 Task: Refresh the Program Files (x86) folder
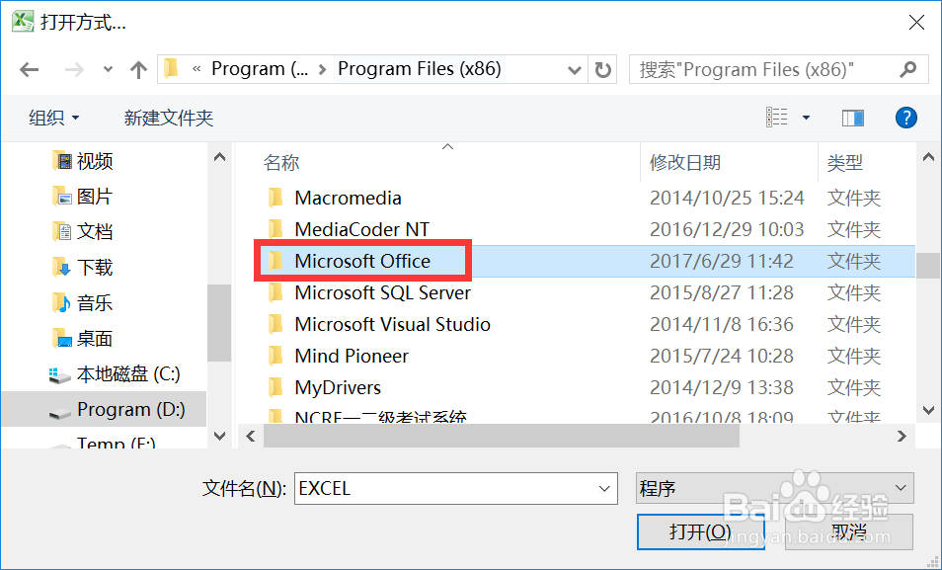coord(603,69)
